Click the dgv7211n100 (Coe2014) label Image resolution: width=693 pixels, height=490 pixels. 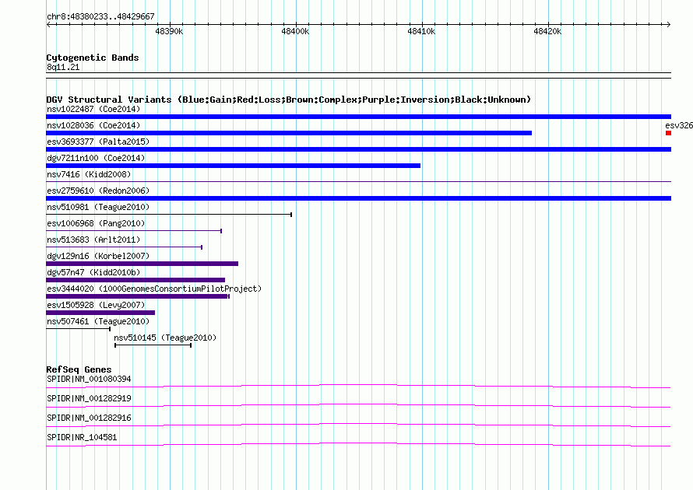click(96, 158)
